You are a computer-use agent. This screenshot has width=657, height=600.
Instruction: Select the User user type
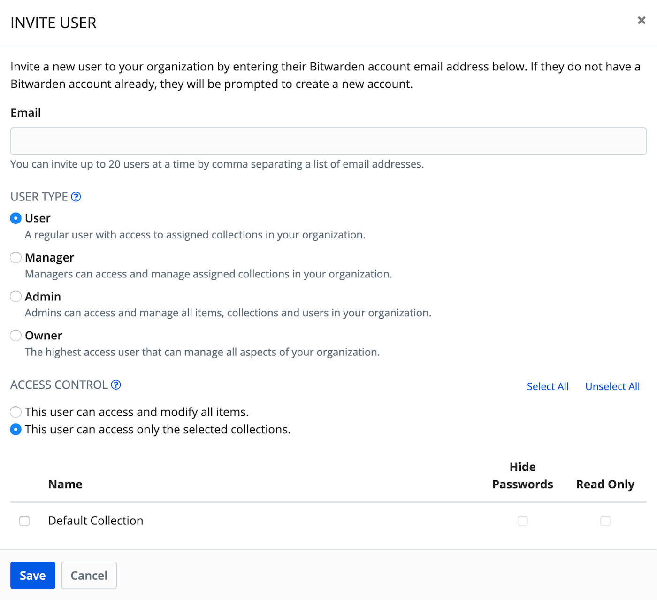15,218
